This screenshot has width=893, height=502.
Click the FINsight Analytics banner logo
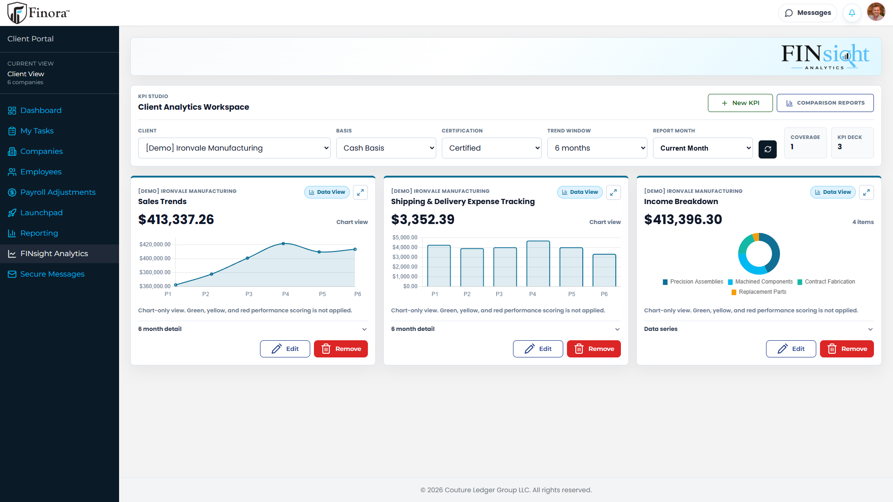[x=825, y=57]
